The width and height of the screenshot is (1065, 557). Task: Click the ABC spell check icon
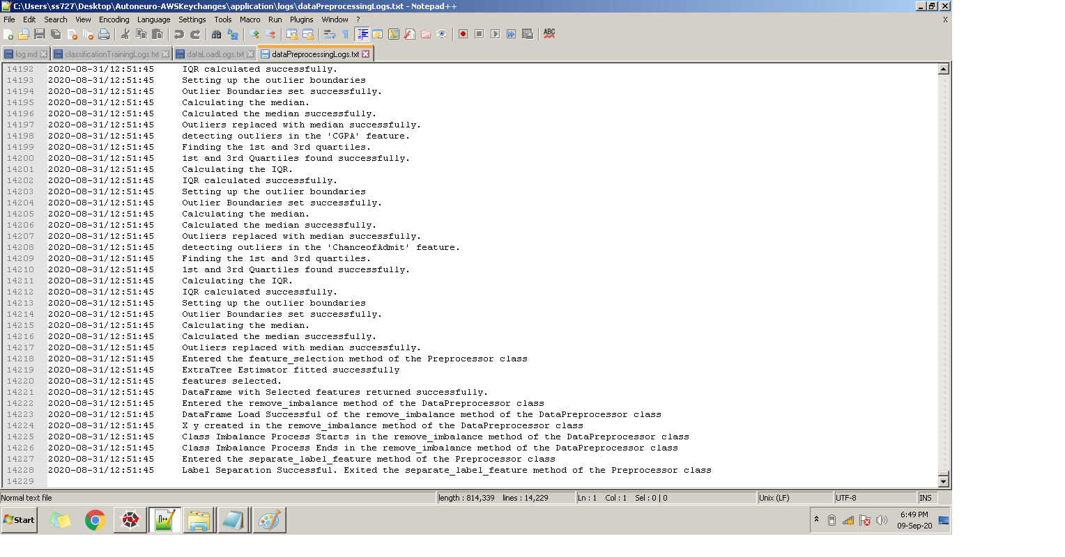tap(549, 33)
